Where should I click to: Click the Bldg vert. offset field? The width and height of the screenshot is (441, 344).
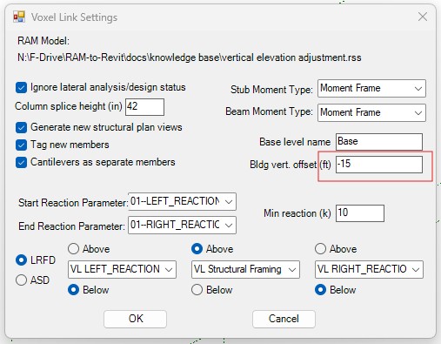click(x=379, y=165)
